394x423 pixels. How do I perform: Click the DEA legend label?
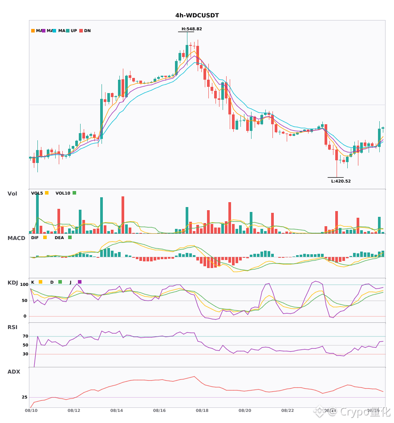tap(59, 238)
